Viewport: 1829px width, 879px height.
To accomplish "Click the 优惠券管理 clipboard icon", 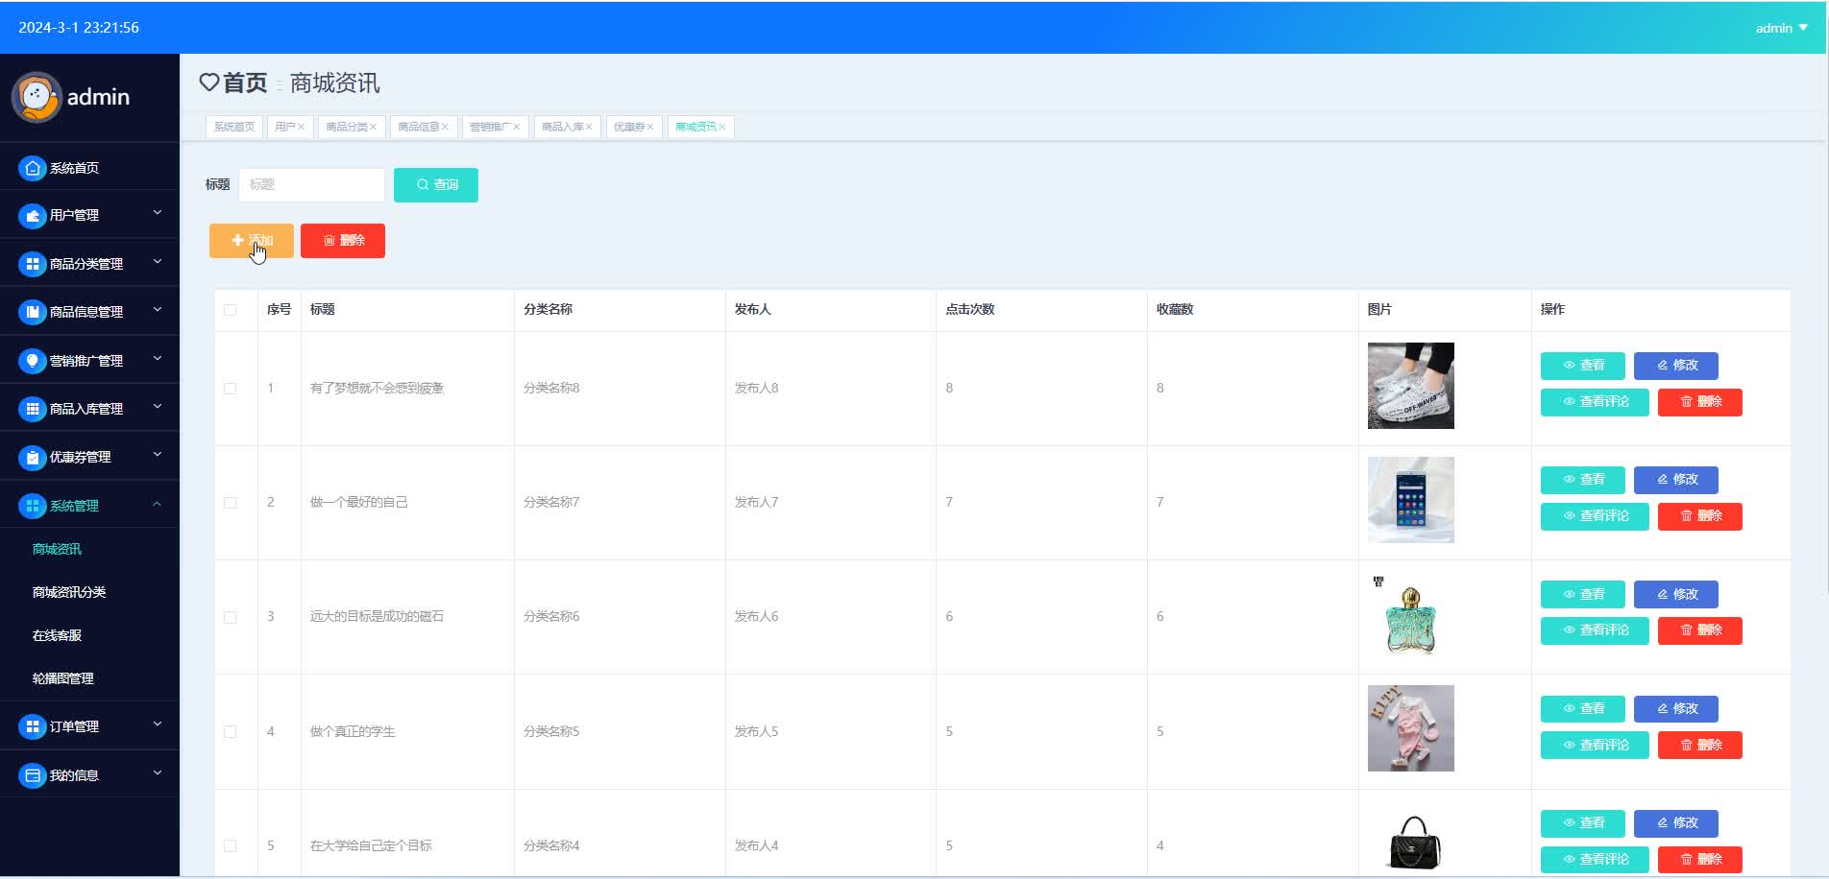I will click(33, 458).
